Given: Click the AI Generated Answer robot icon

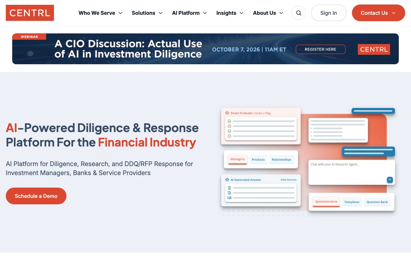Looking at the screenshot, I should click(227, 180).
